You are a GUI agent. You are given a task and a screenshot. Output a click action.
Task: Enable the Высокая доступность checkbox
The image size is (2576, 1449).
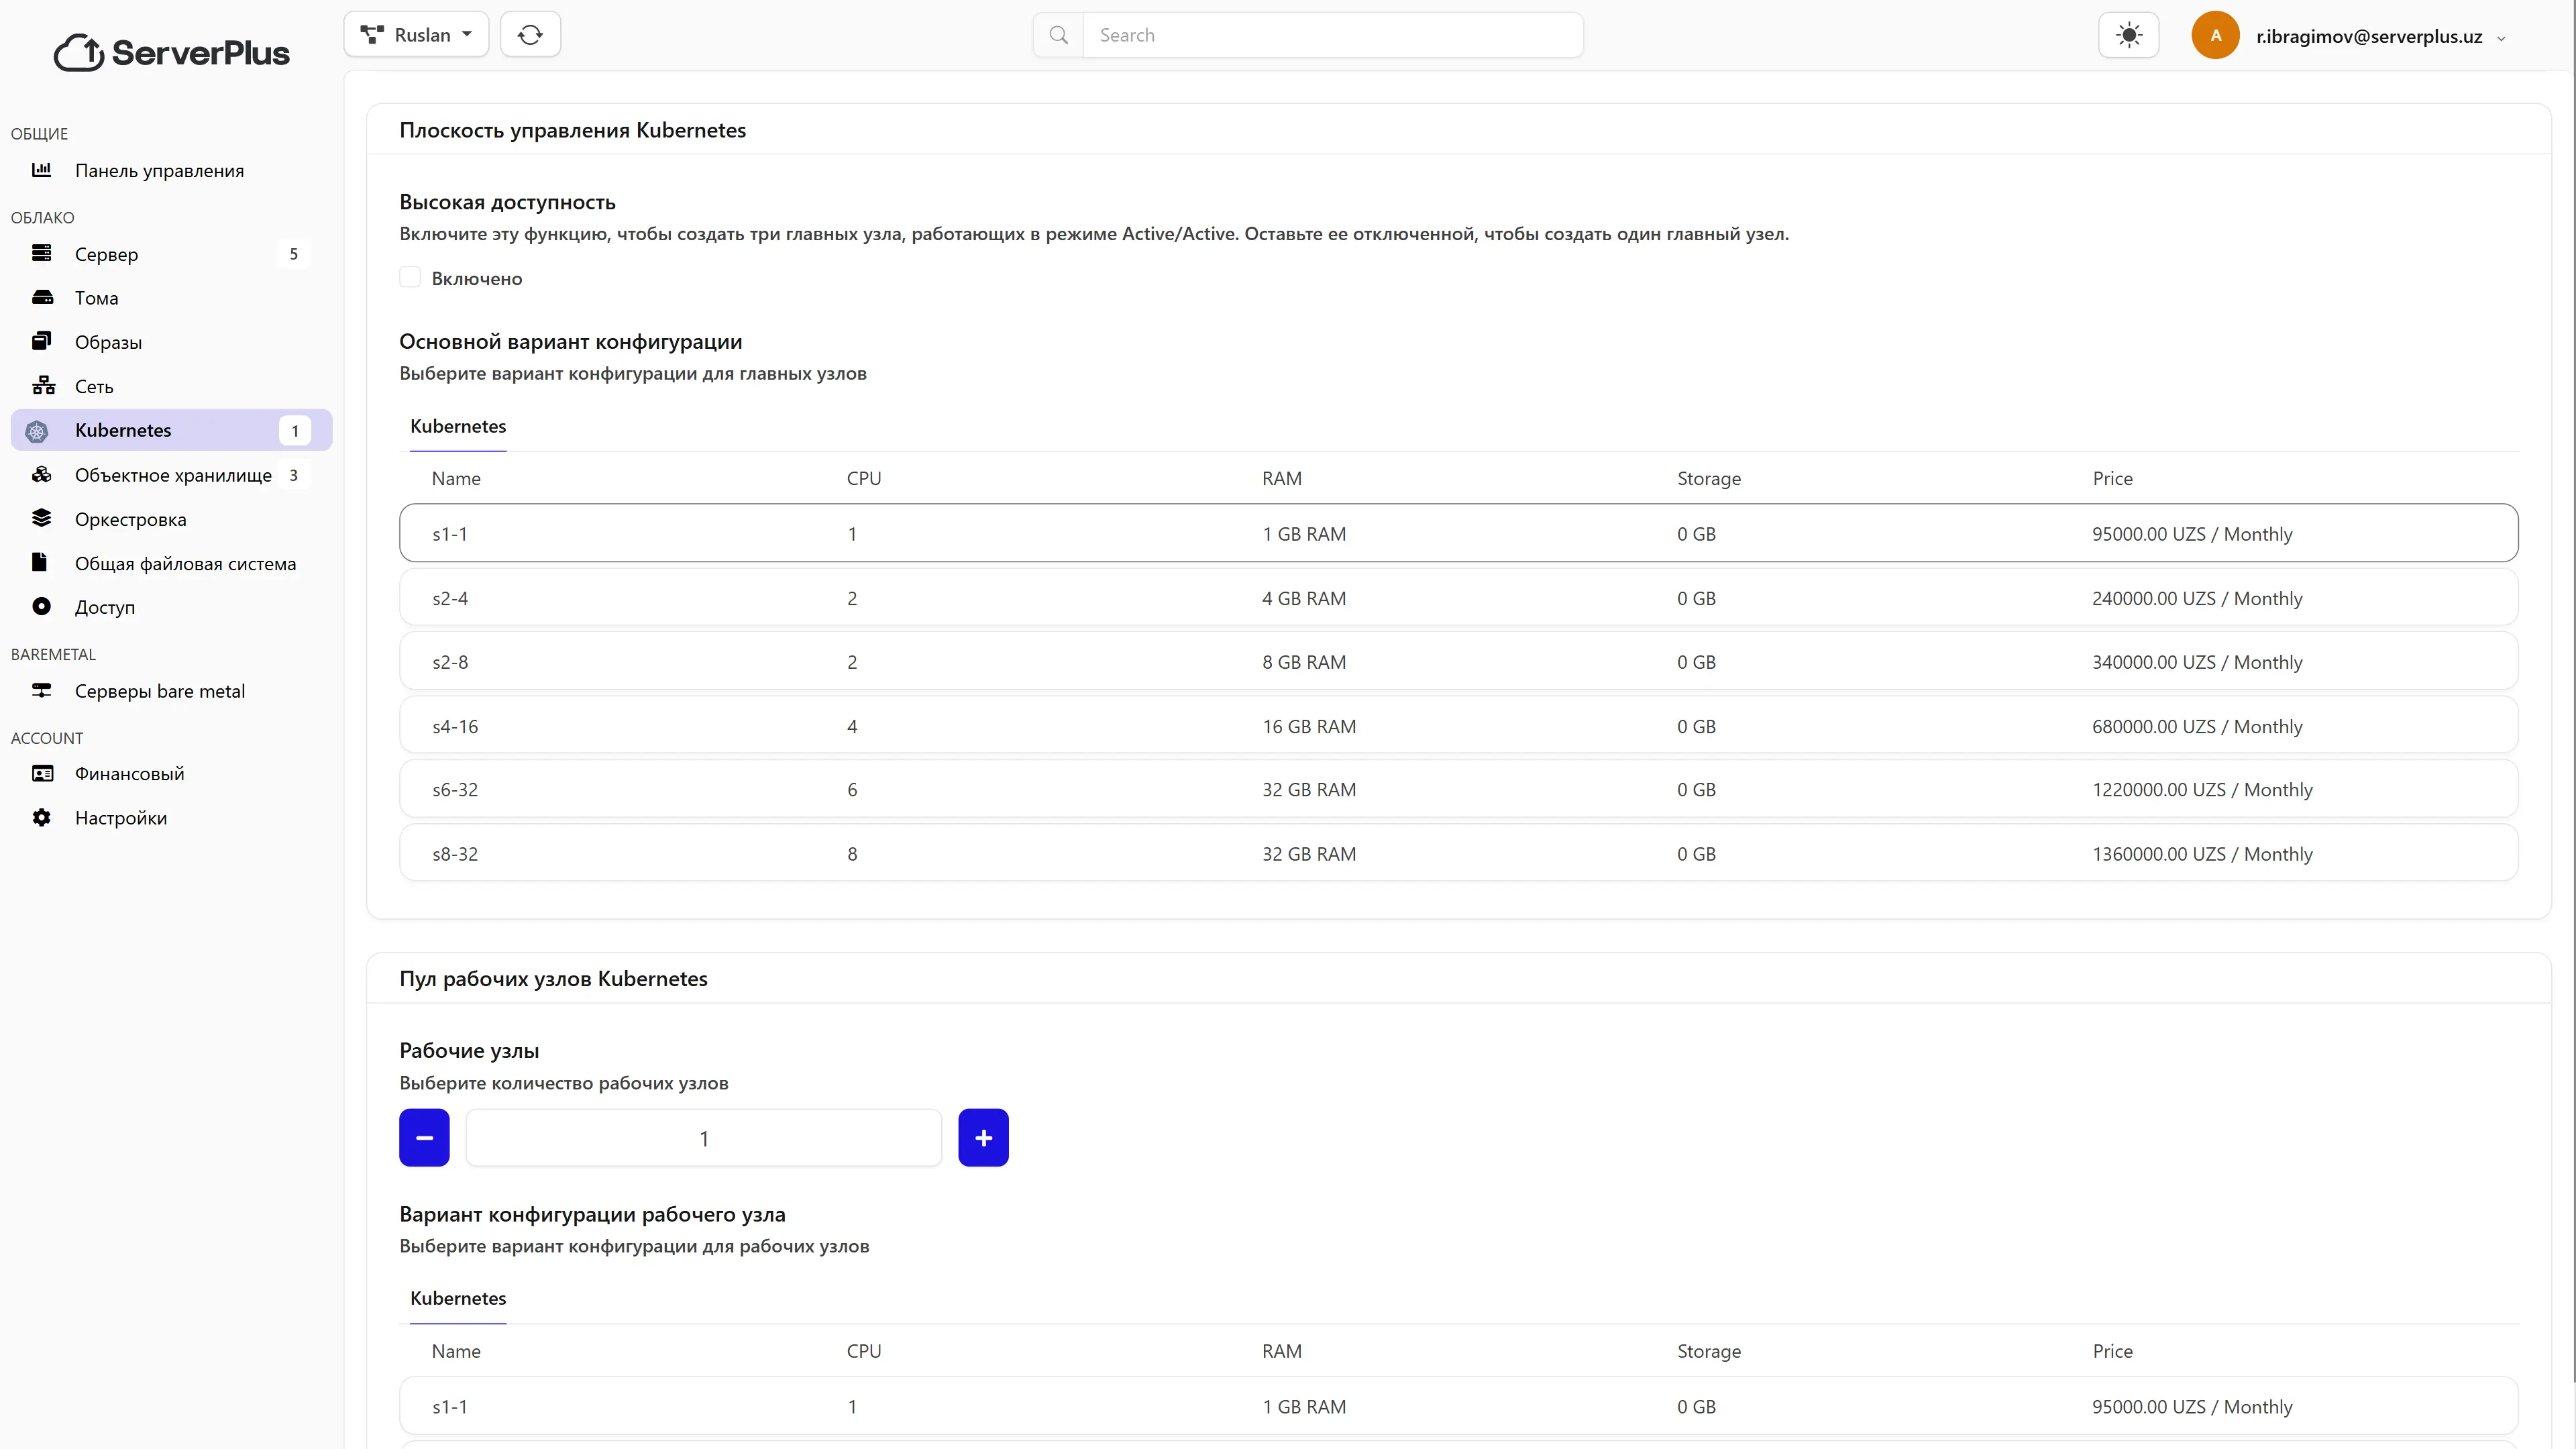(410, 278)
